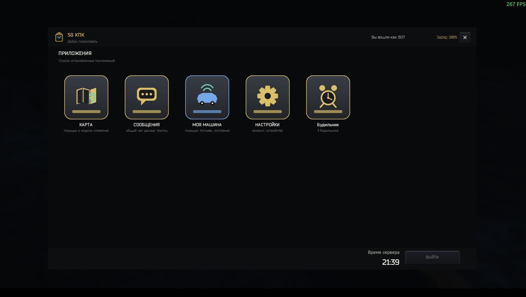
Task: Open the Сообщения chat bubble icon
Action: click(x=147, y=97)
